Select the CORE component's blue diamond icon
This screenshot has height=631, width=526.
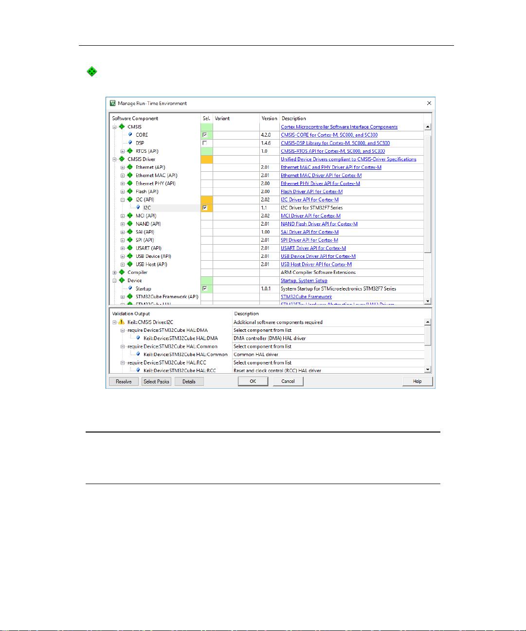click(129, 135)
